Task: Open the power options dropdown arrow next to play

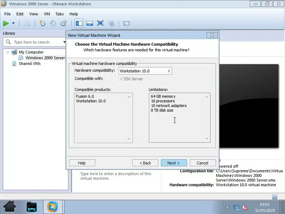Action: [13, 23]
